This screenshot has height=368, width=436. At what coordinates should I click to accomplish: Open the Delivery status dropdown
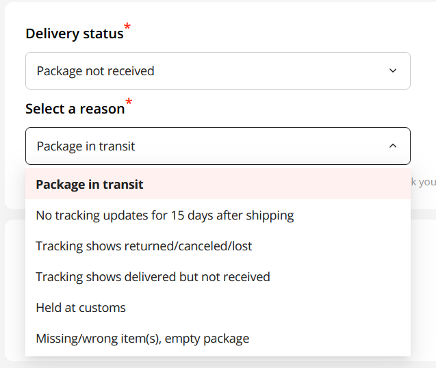click(218, 70)
